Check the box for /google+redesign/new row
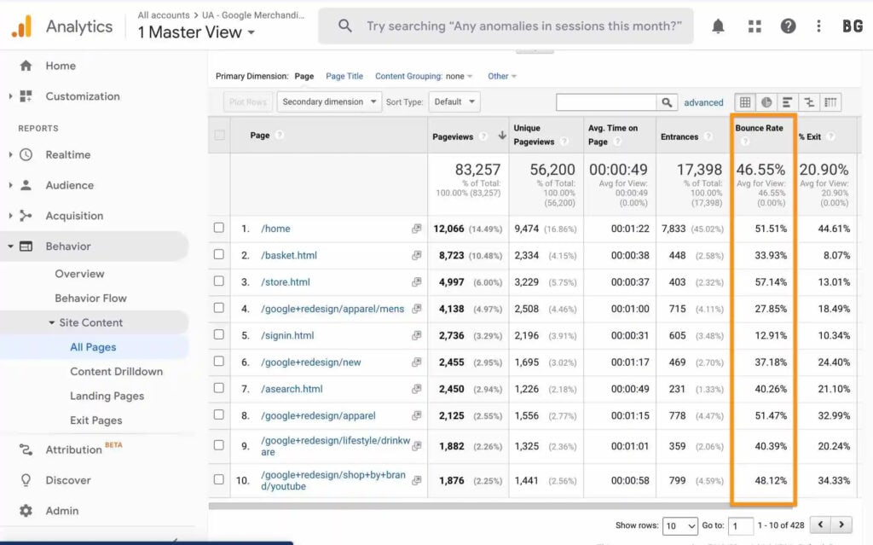The width and height of the screenshot is (873, 545). pos(219,362)
